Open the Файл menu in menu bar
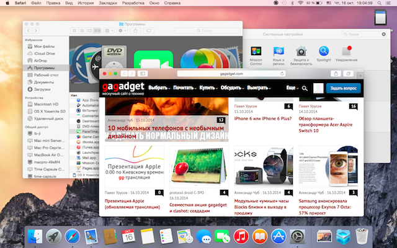Image resolution: width=397 pixels, height=248 pixels. [x=36, y=3]
